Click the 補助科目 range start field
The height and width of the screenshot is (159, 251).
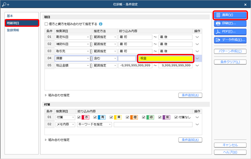pos(135,44)
